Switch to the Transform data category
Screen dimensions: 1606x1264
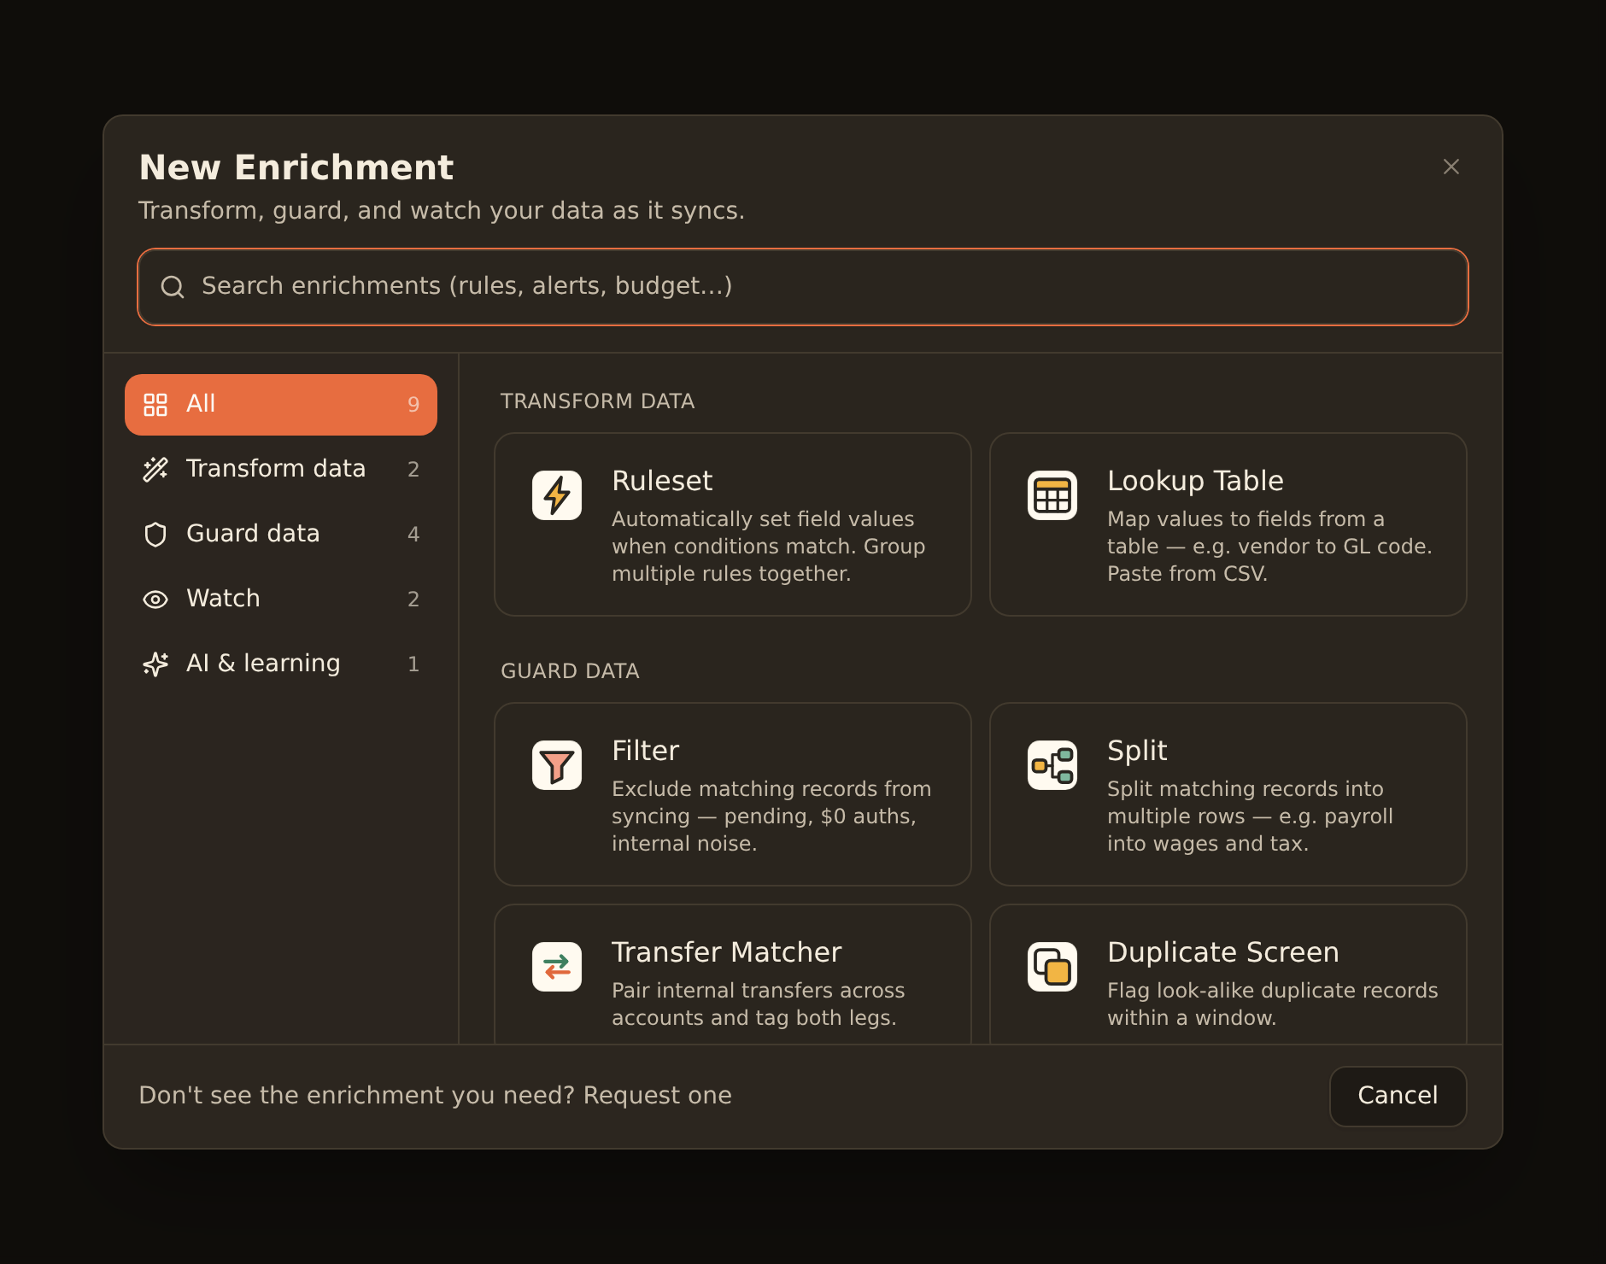[281, 470]
